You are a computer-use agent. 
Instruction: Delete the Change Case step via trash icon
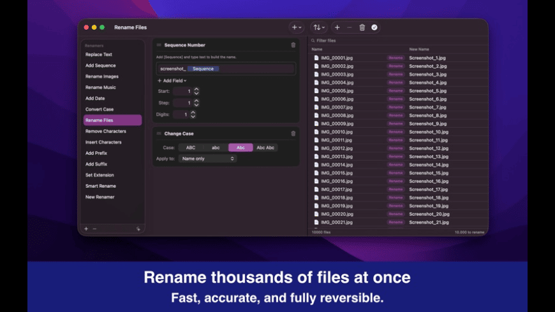pyautogui.click(x=293, y=134)
